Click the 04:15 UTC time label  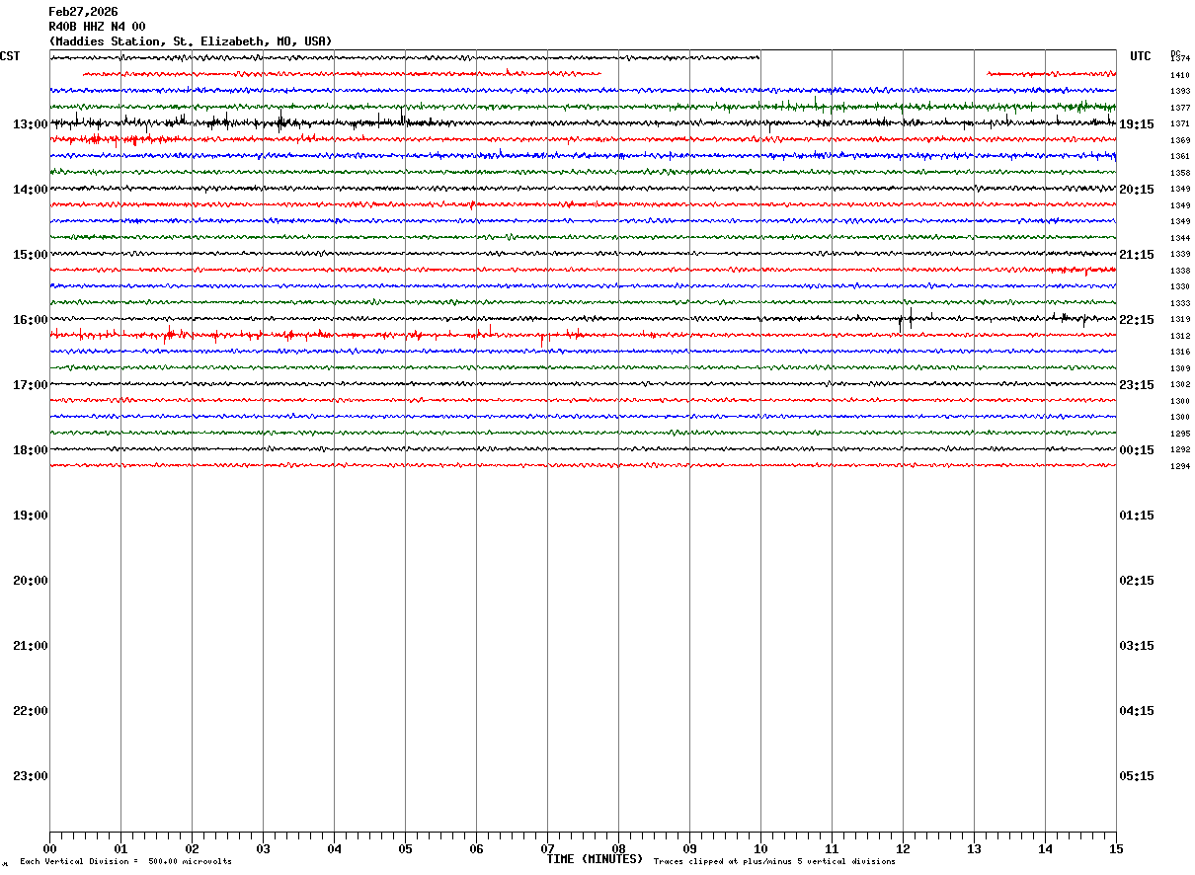coord(1137,711)
